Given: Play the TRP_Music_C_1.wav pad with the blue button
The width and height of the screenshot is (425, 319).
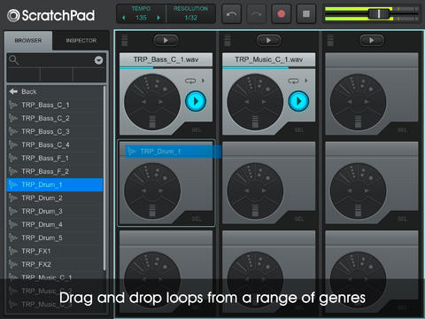Looking at the screenshot, I should tap(298, 101).
